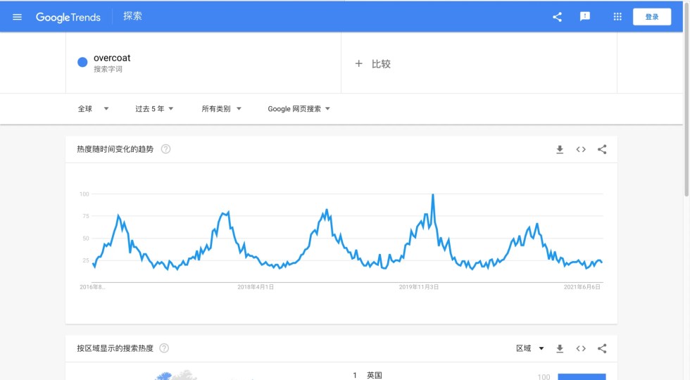The image size is (690, 380).
Task: Download the interest over time chart data
Action: [x=560, y=149]
